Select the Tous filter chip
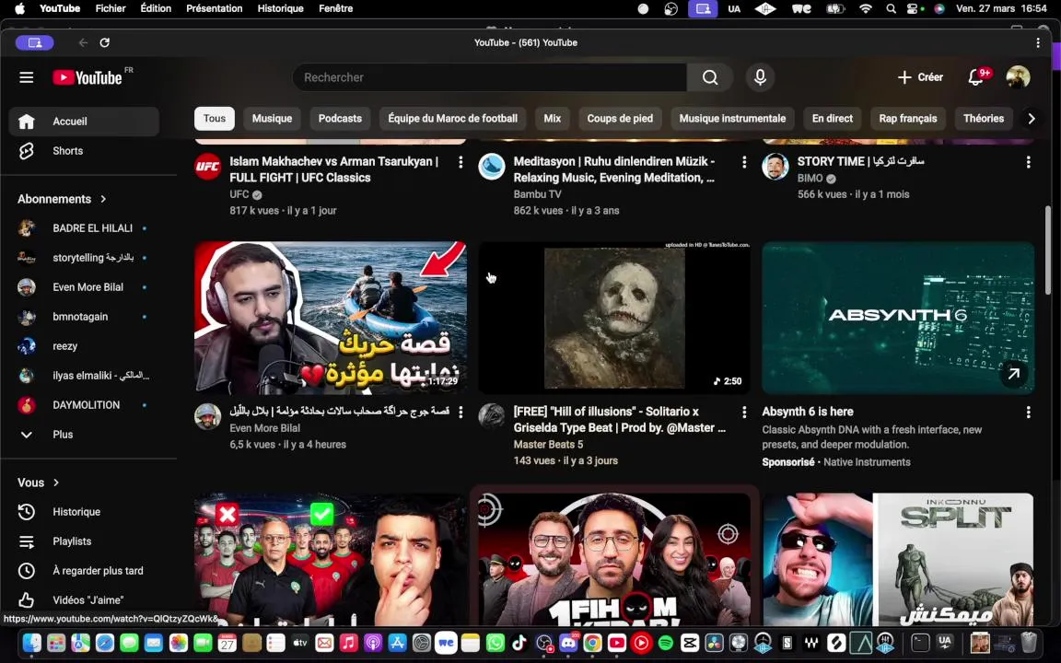Image resolution: width=1061 pixels, height=663 pixels. pos(215,119)
